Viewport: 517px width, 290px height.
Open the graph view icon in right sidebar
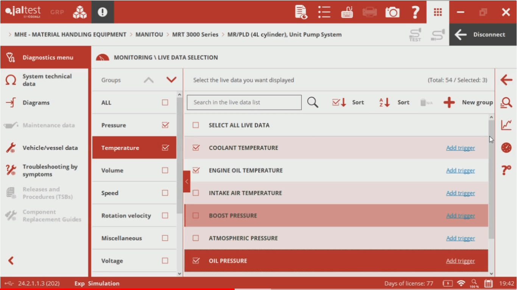click(x=506, y=125)
